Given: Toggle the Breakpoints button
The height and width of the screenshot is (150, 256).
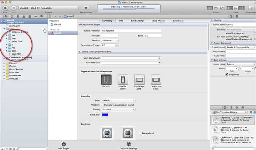Looking at the screenshot, I should [86, 8].
